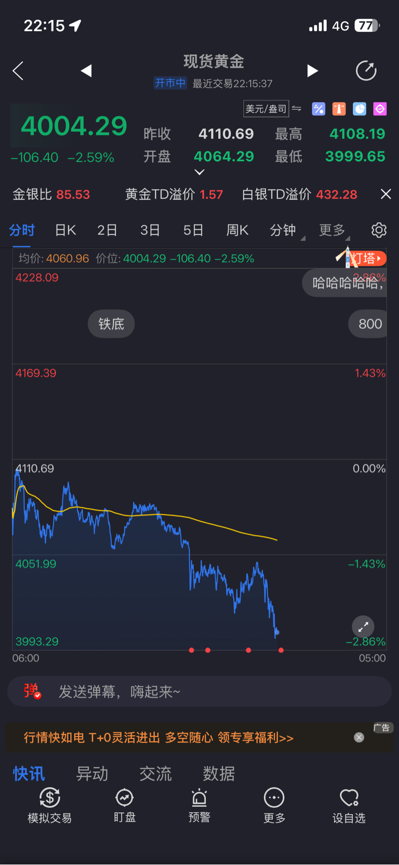The image size is (399, 865).
Task: Tap the purple percent icon
Action: pyautogui.click(x=318, y=109)
